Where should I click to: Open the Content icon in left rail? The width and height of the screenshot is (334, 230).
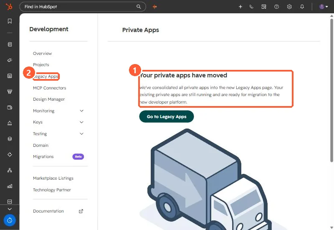click(x=10, y=76)
